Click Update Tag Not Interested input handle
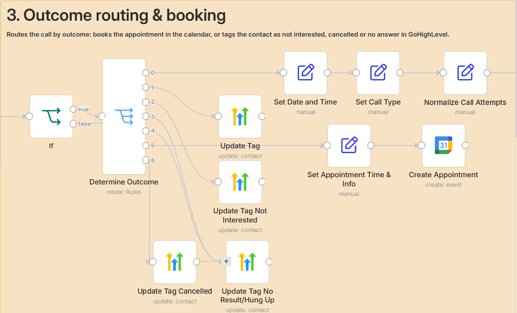517x313 pixels. pos(218,182)
